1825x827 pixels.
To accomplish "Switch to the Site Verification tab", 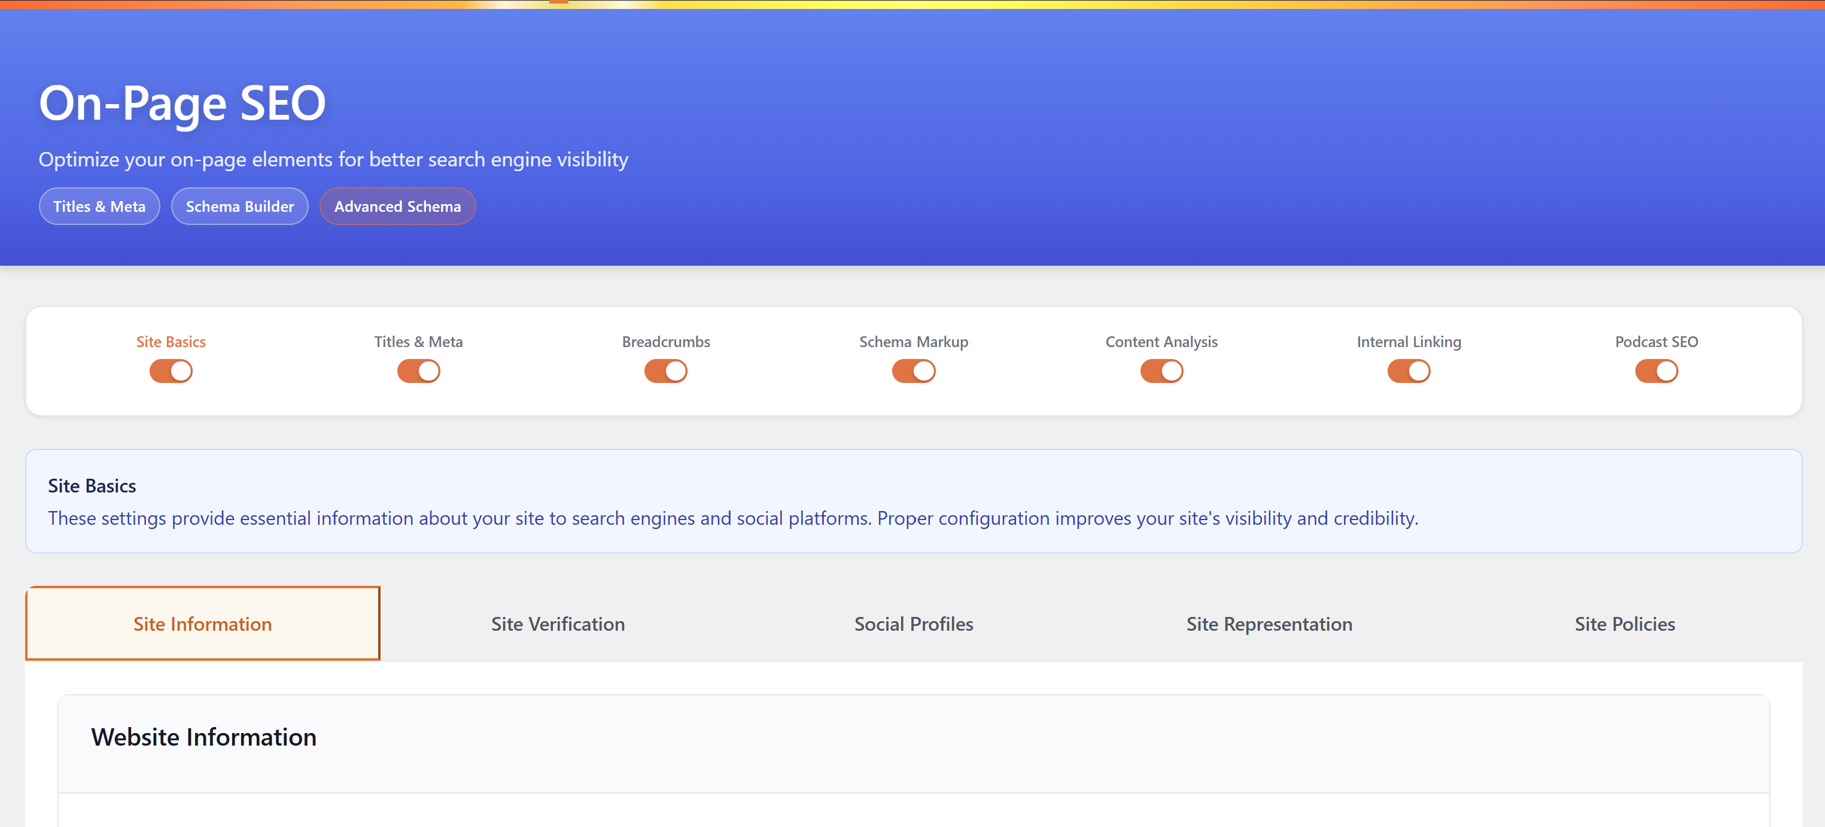I will 558,624.
